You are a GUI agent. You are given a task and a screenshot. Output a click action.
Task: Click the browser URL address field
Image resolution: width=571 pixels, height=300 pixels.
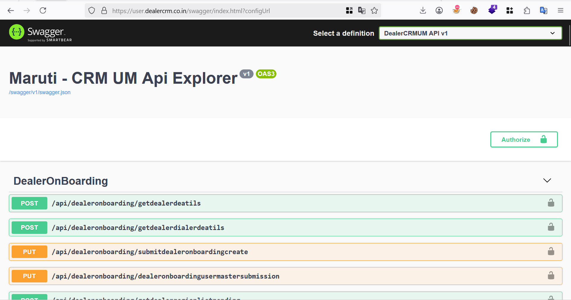click(x=208, y=11)
